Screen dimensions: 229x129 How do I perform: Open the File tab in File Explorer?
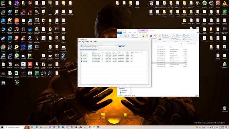[x=120, y=33]
